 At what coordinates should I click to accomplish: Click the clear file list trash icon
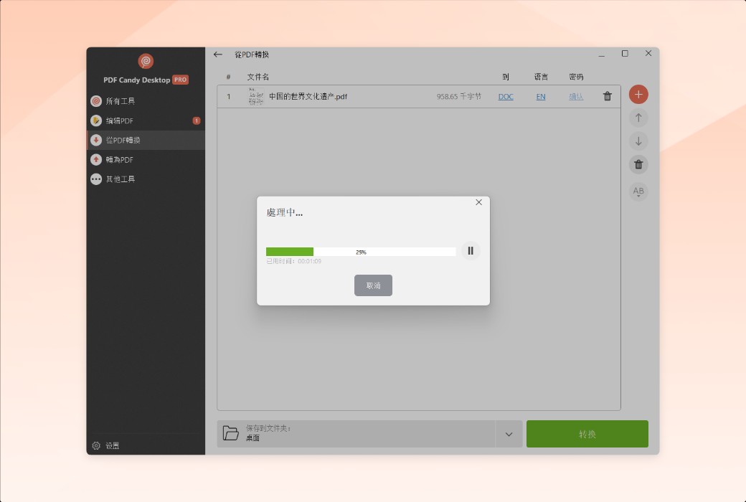click(638, 164)
